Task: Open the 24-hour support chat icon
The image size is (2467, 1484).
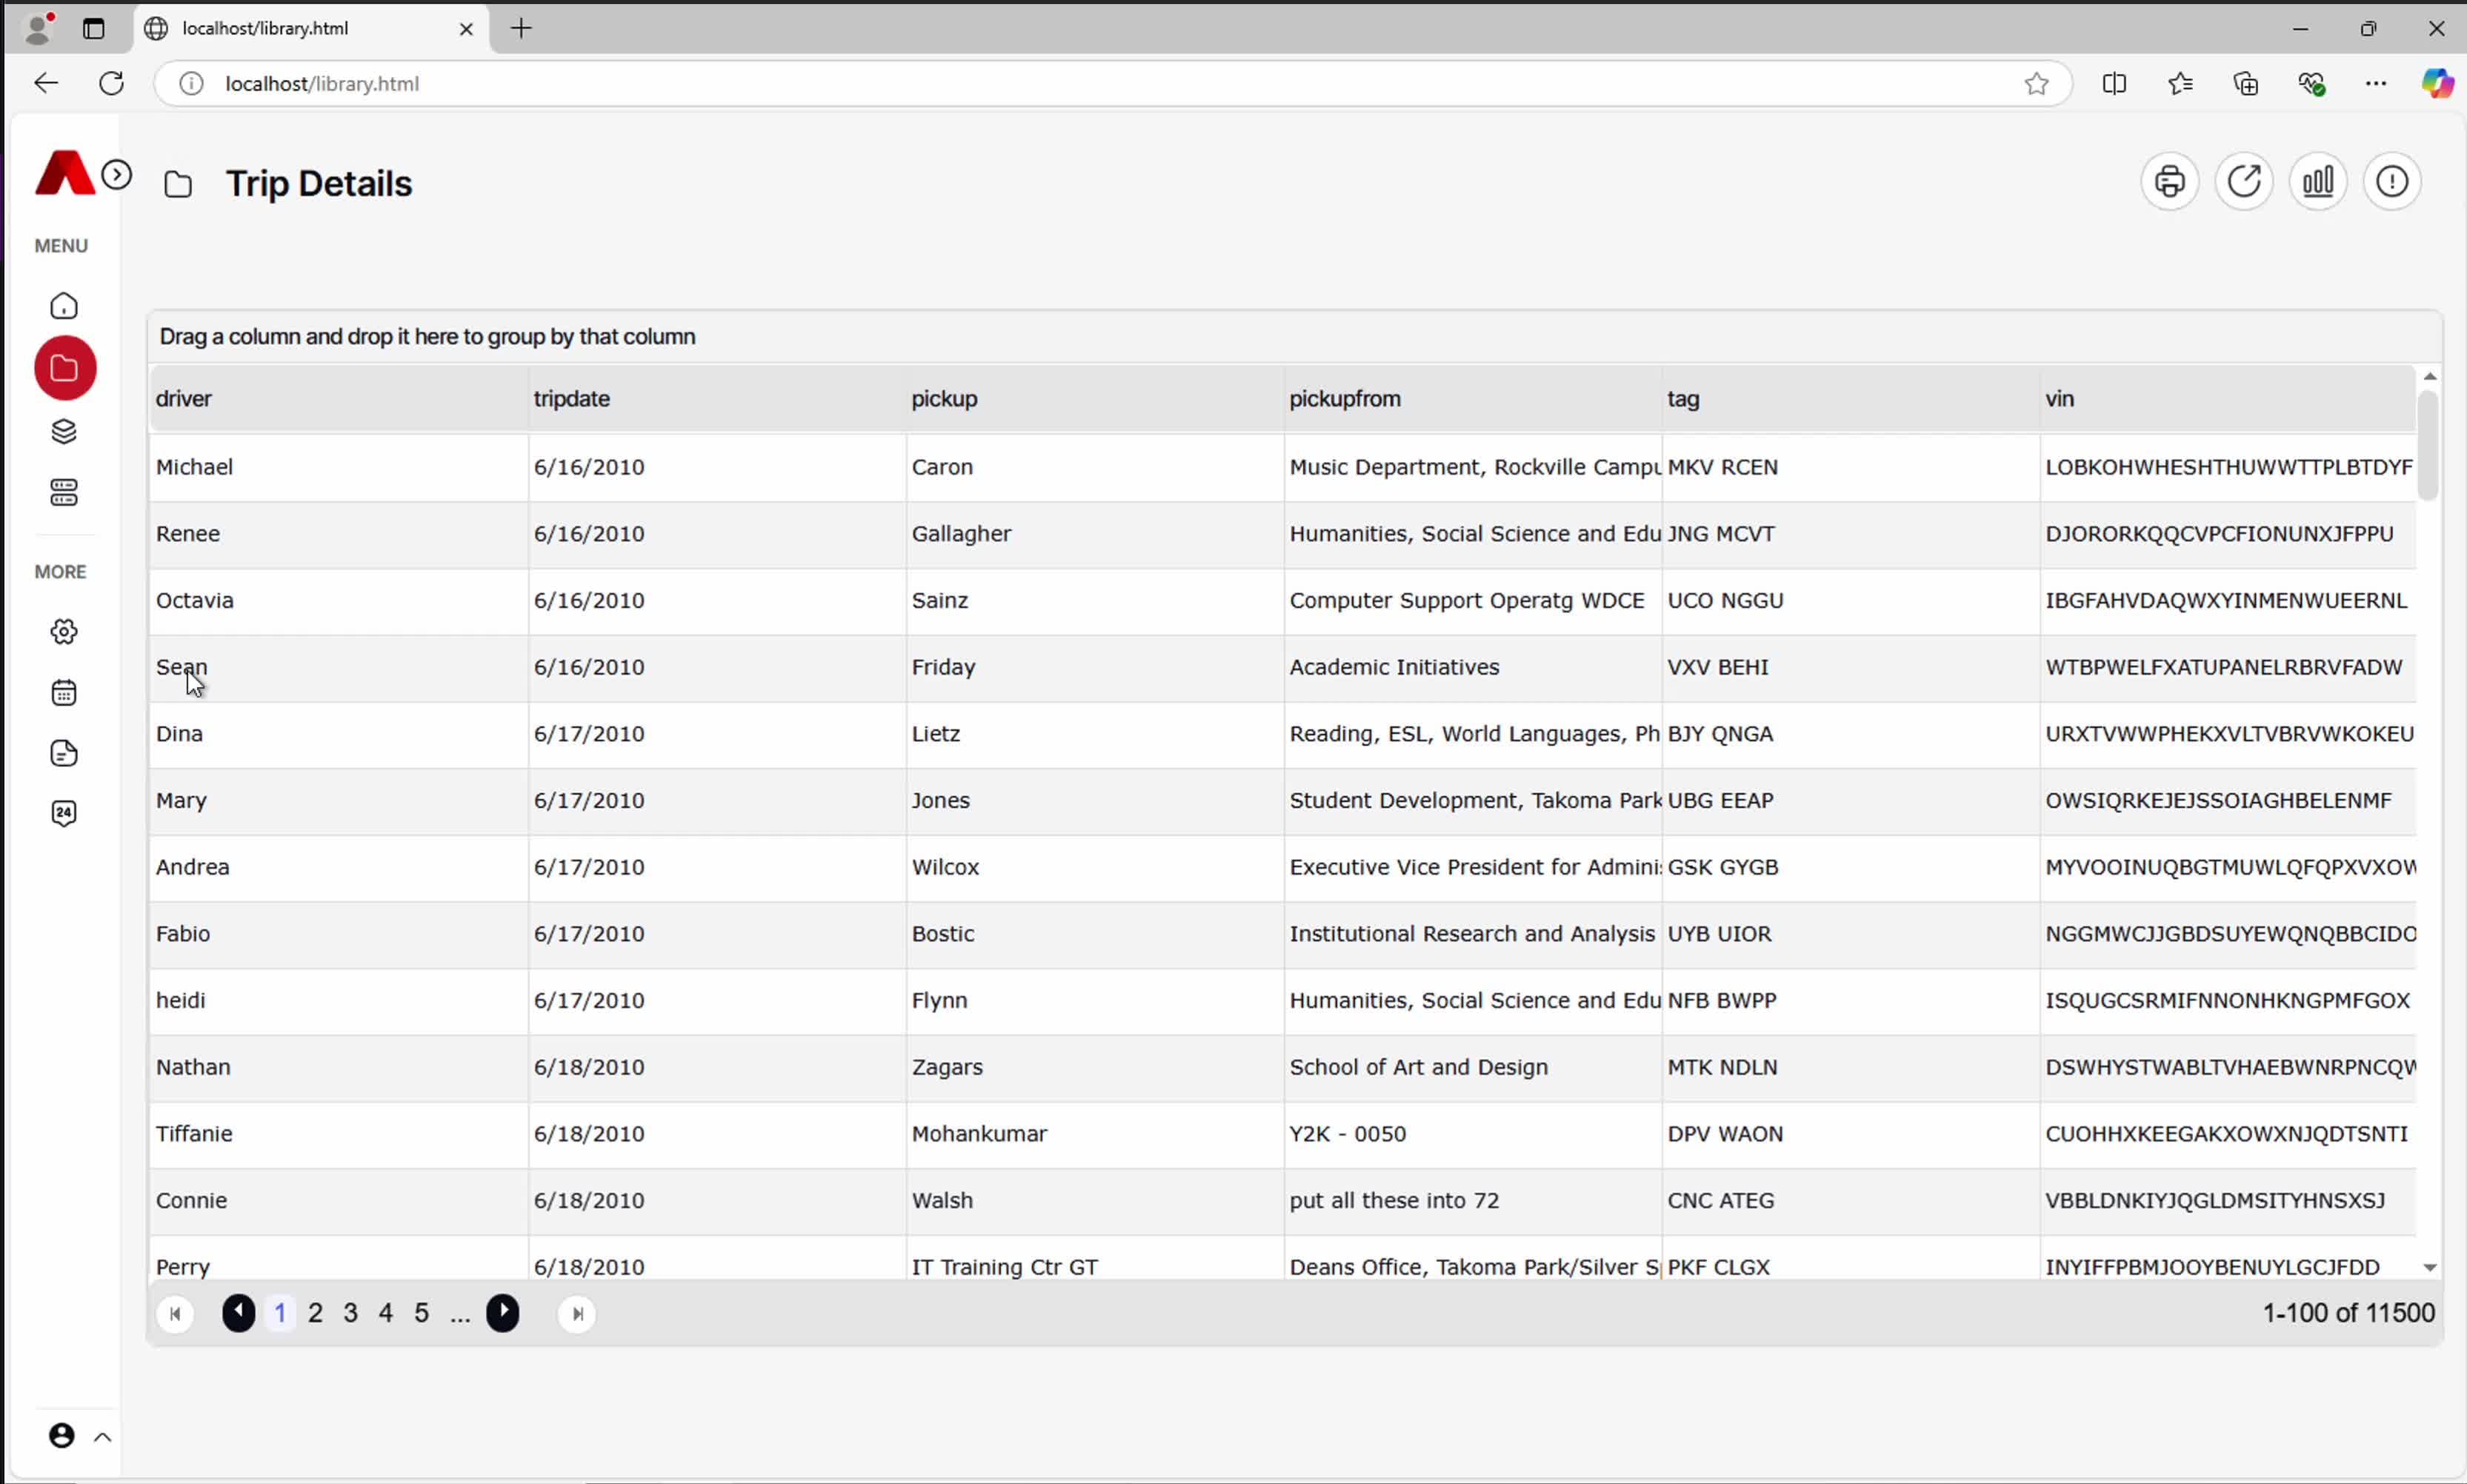Action: [x=64, y=813]
